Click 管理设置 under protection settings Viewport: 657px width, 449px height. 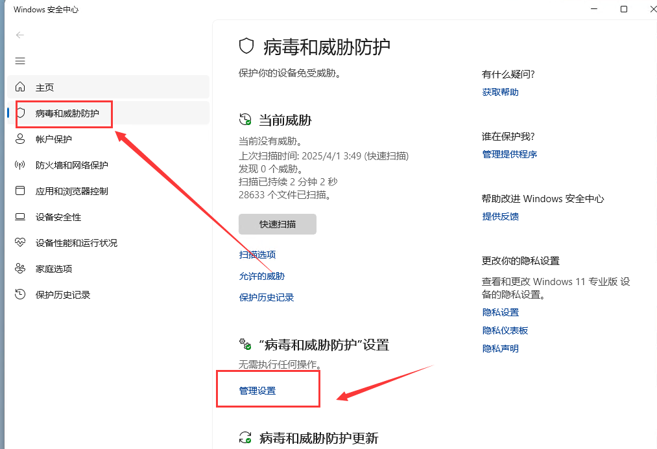point(257,391)
